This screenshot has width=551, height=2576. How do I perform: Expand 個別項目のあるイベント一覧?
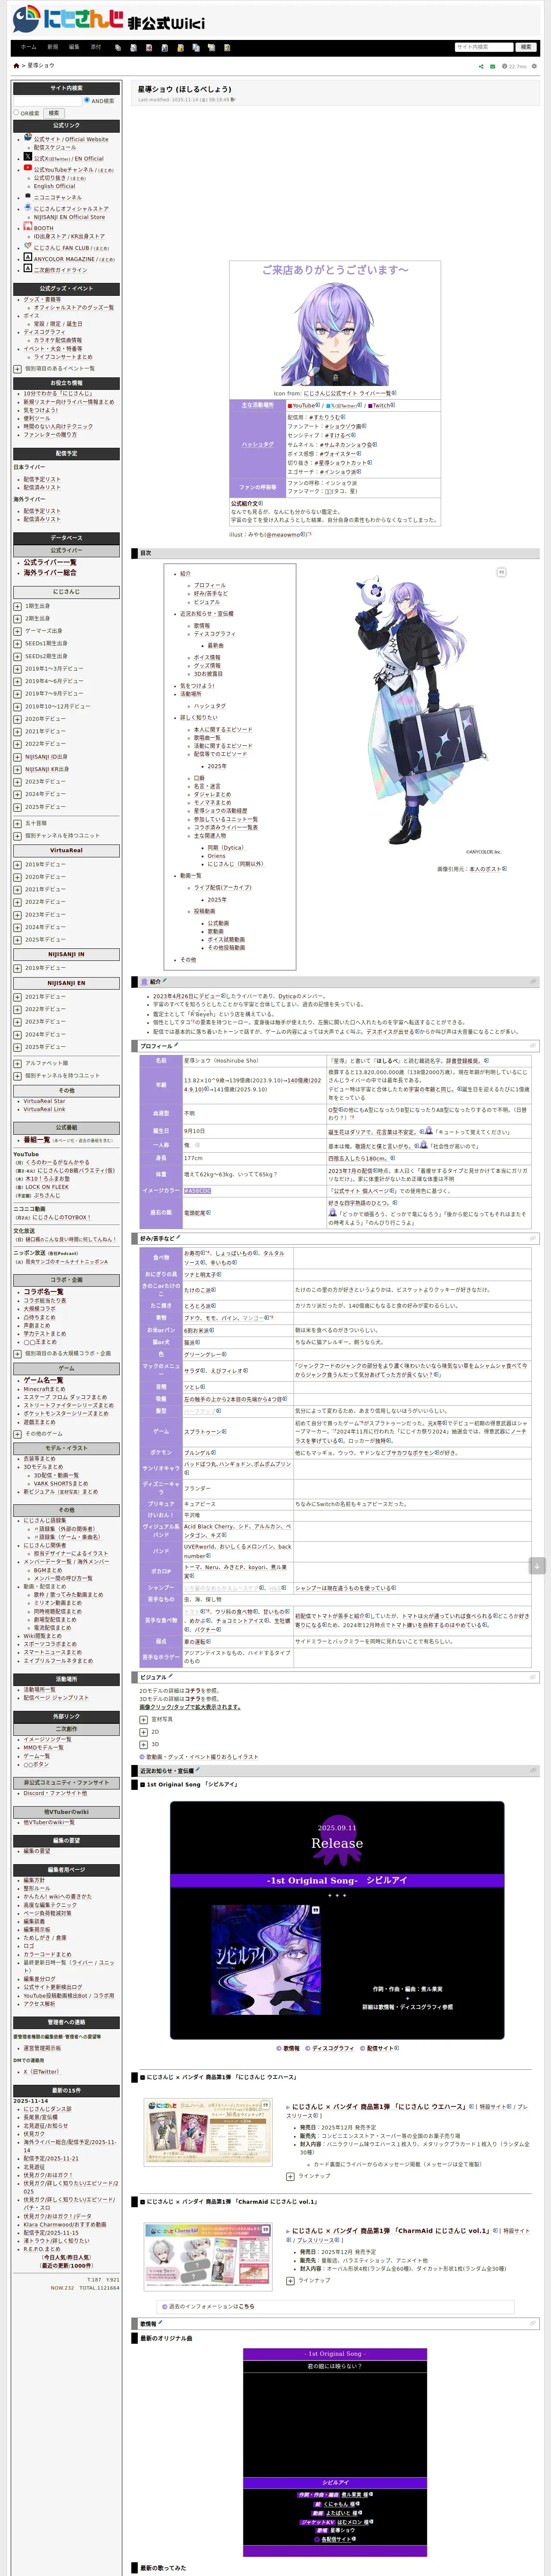17,369
